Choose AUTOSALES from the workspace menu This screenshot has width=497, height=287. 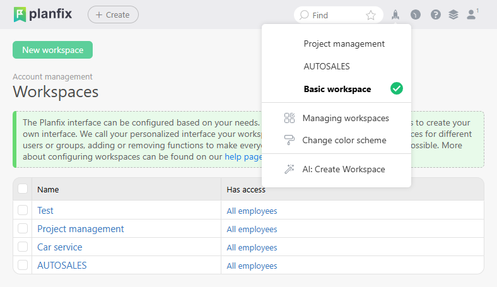click(x=327, y=66)
